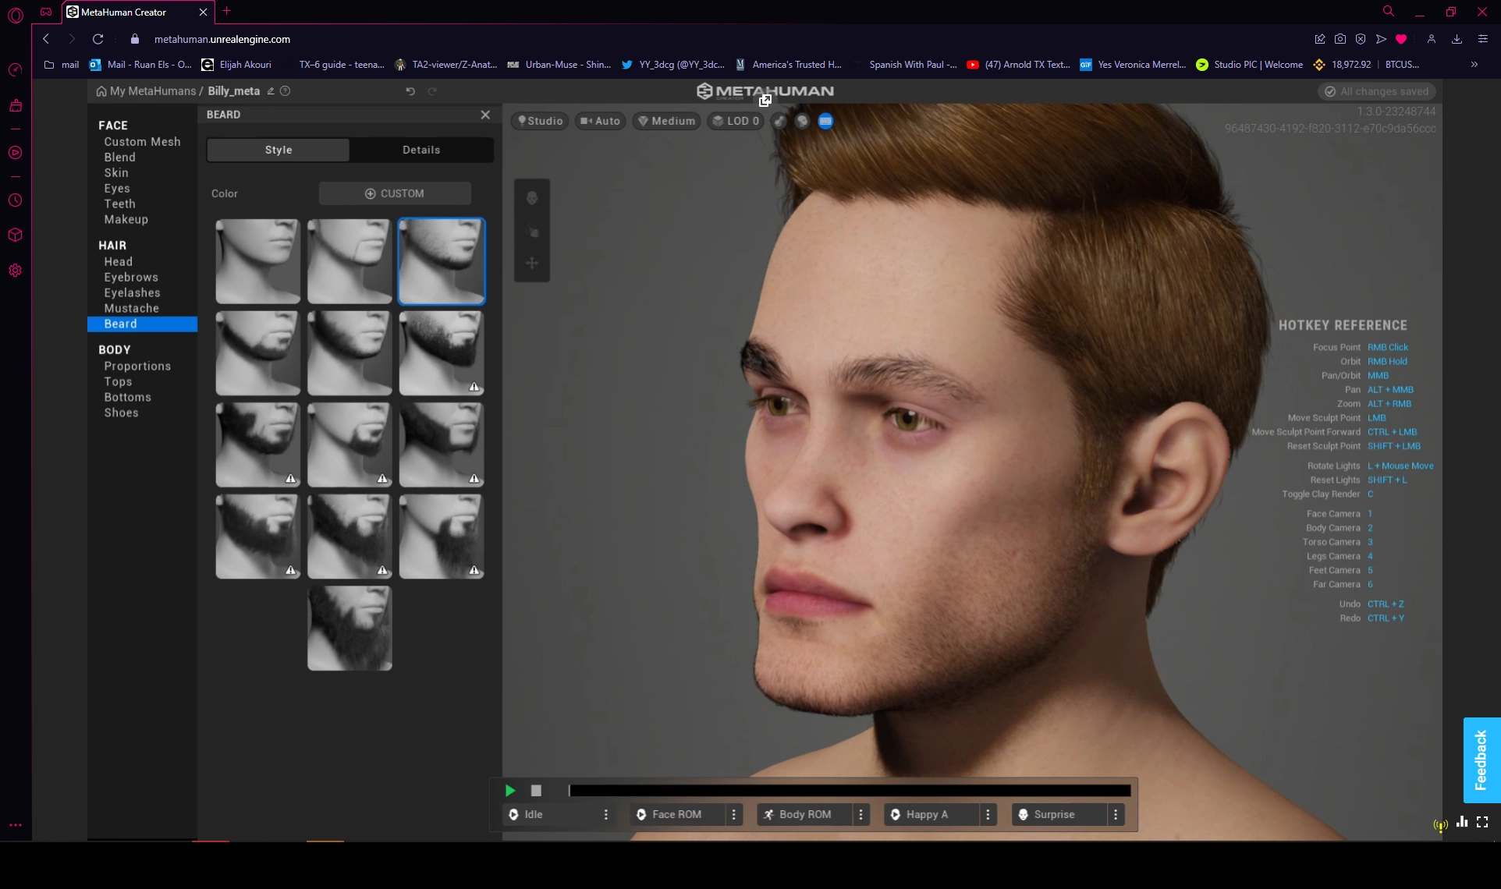Image resolution: width=1501 pixels, height=889 pixels.
Task: Switch to the Details tab
Action: 421,150
